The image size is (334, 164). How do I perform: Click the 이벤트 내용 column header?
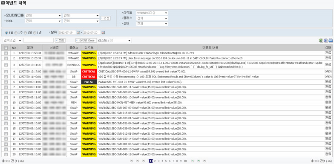[210, 48]
